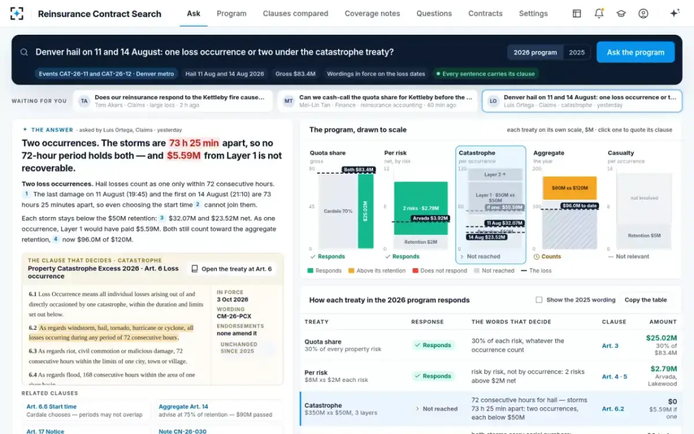The width and height of the screenshot is (694, 434).
Task: Open the user account icon
Action: [643, 13]
